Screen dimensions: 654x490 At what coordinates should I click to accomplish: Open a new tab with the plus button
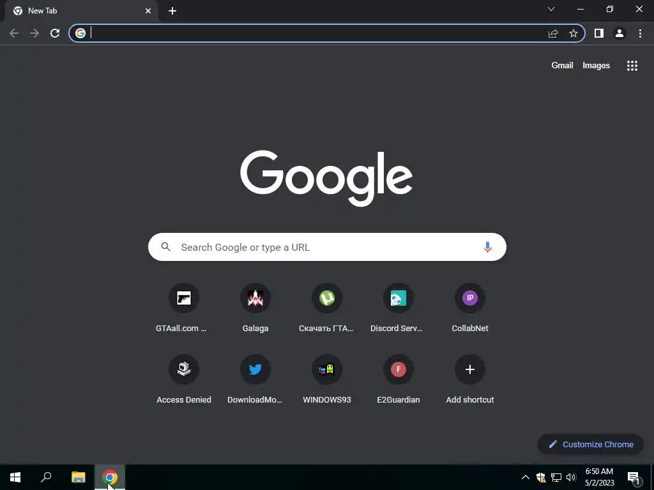tap(172, 11)
